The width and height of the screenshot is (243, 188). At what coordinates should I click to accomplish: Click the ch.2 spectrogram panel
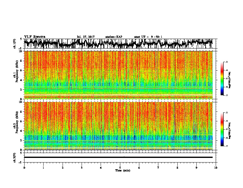118,126
